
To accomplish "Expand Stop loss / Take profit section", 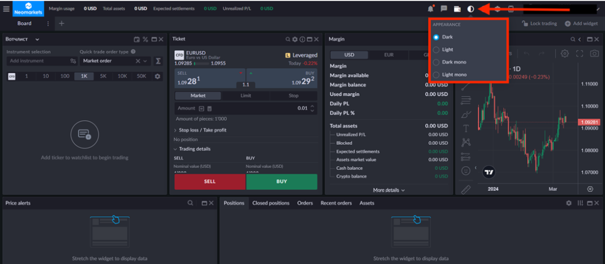I will pos(201,130).
